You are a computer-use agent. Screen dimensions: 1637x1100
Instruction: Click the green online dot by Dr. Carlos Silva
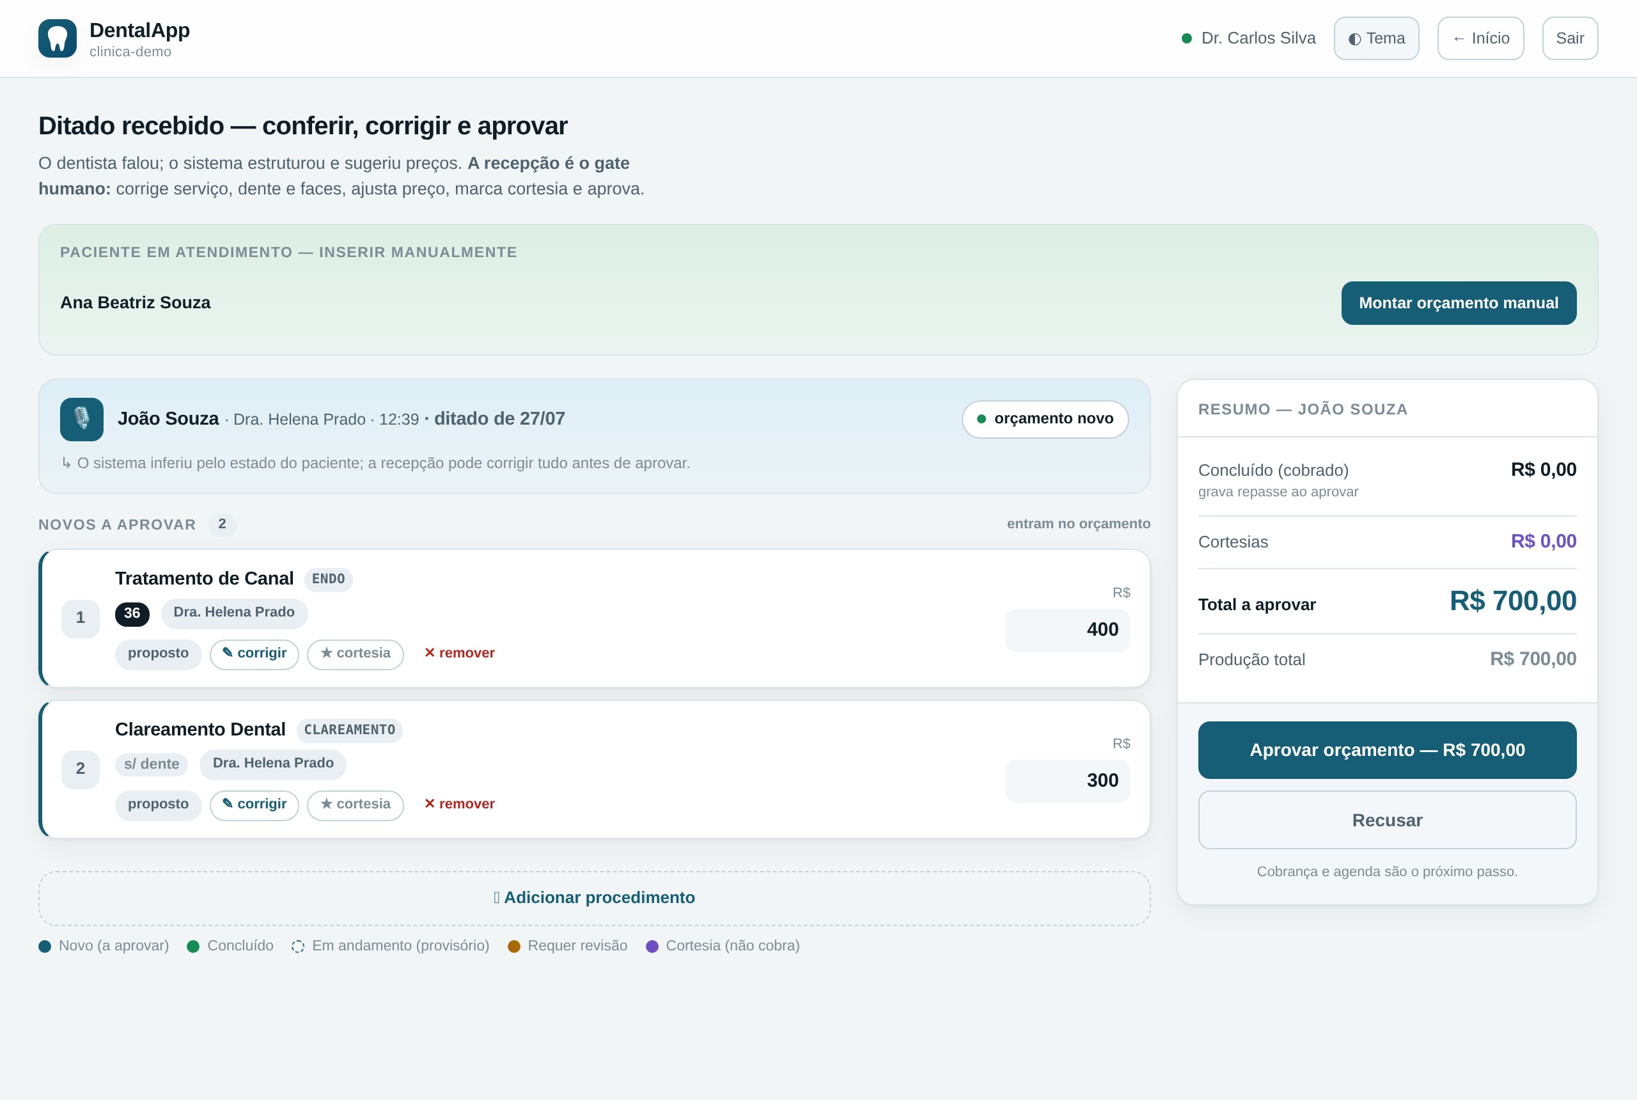point(1187,38)
